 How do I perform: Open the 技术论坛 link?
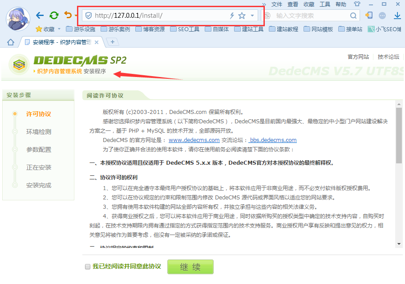[388, 57]
